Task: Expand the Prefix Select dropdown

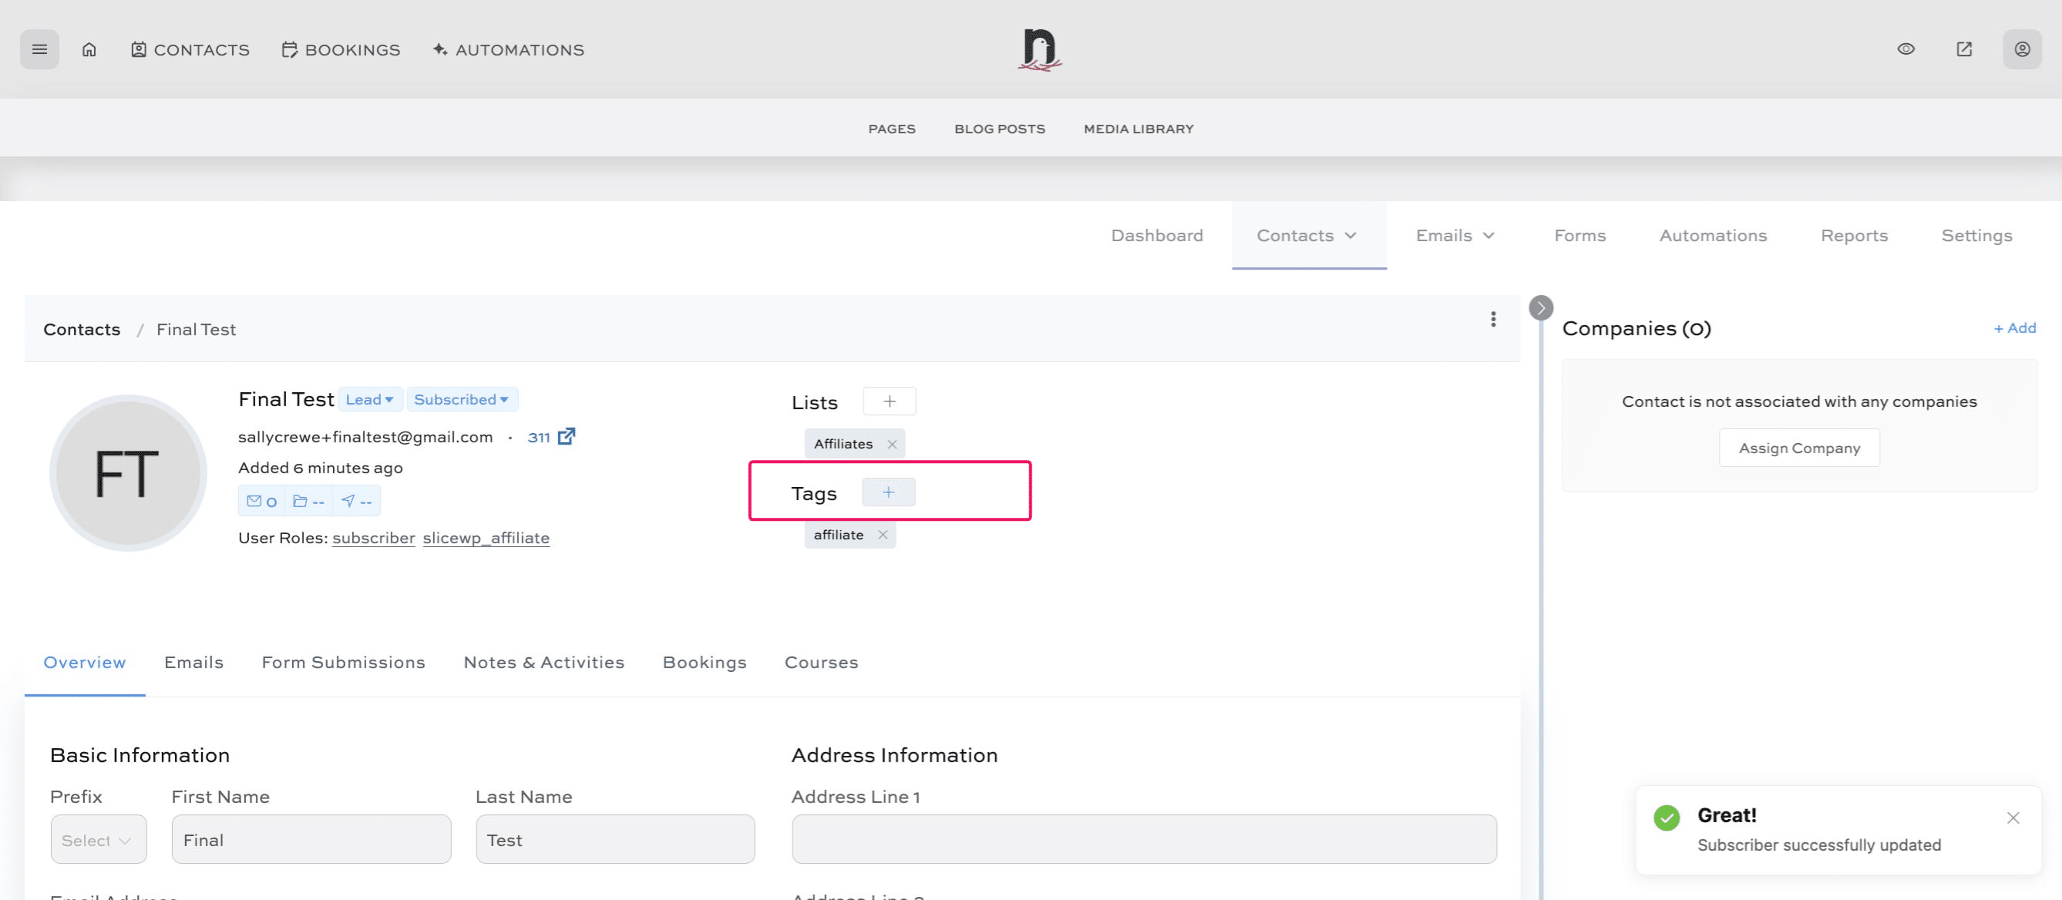Action: click(x=98, y=840)
